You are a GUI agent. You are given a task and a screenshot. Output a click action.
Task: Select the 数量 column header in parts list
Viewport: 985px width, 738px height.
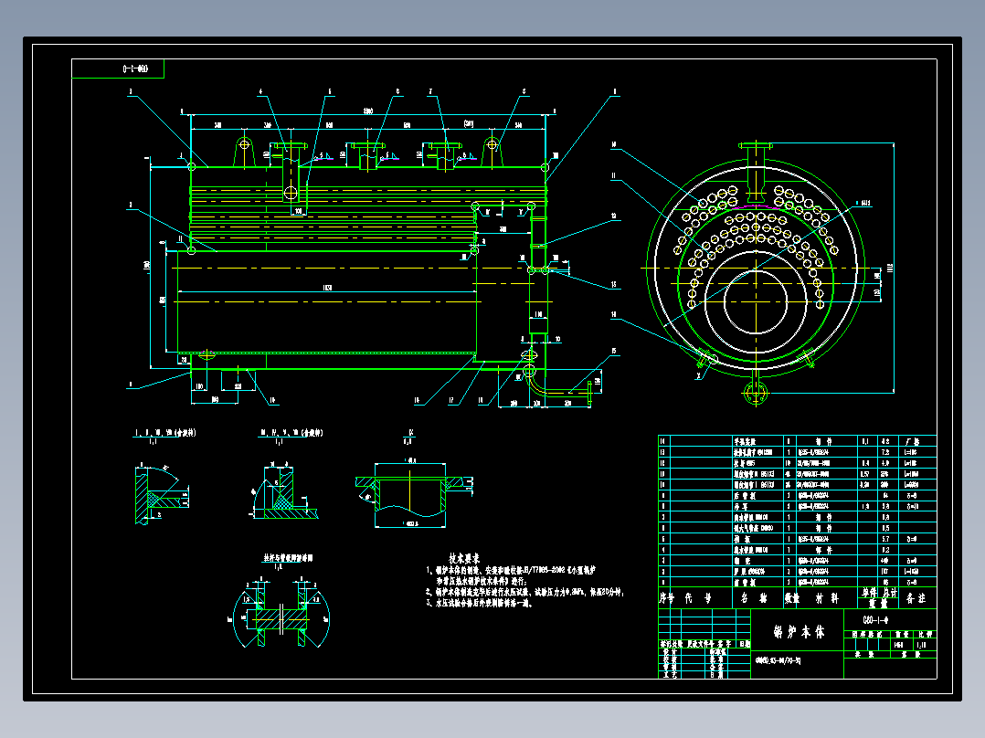792,598
